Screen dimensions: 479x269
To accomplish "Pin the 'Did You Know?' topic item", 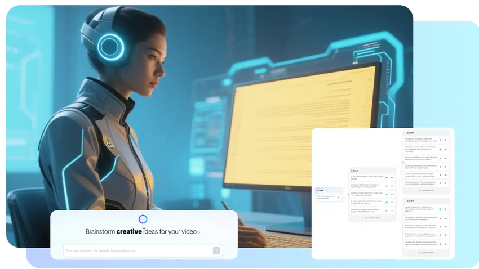I will pos(386,194).
